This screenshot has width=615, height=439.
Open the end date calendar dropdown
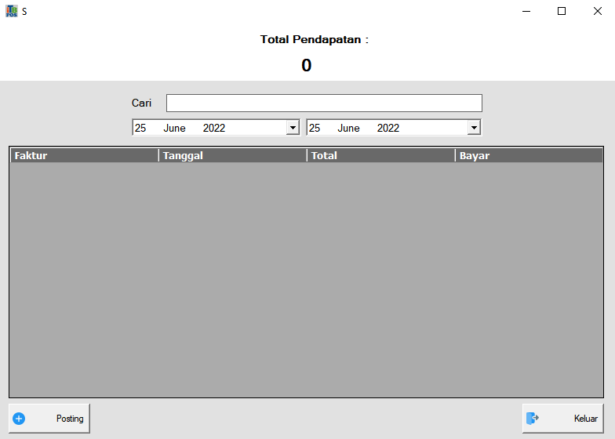pos(473,128)
